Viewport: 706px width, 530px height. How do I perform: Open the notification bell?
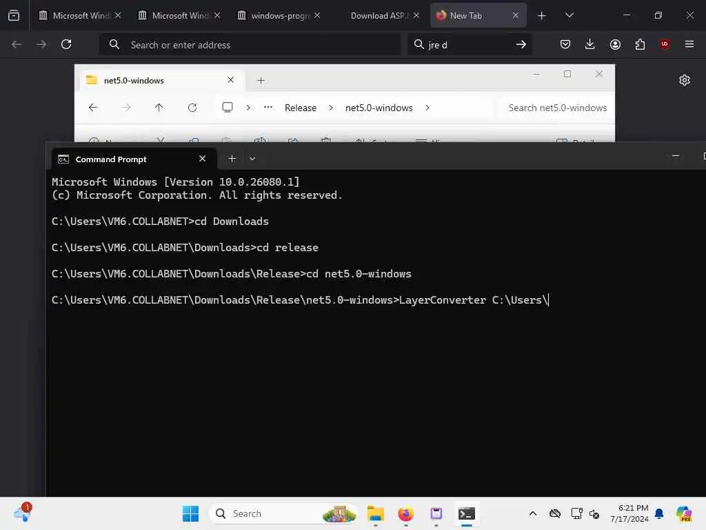coord(659,513)
